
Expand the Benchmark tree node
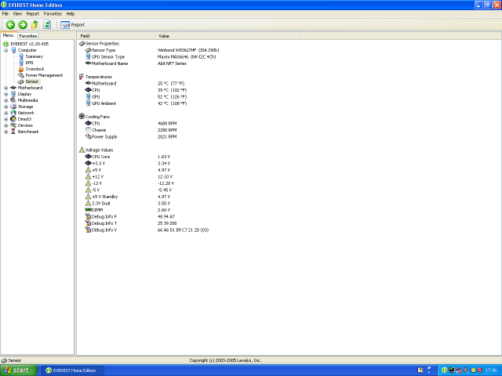tap(5, 132)
